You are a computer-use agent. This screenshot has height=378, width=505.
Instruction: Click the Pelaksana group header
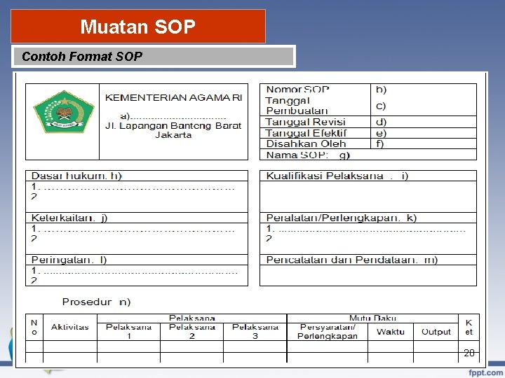point(192,318)
